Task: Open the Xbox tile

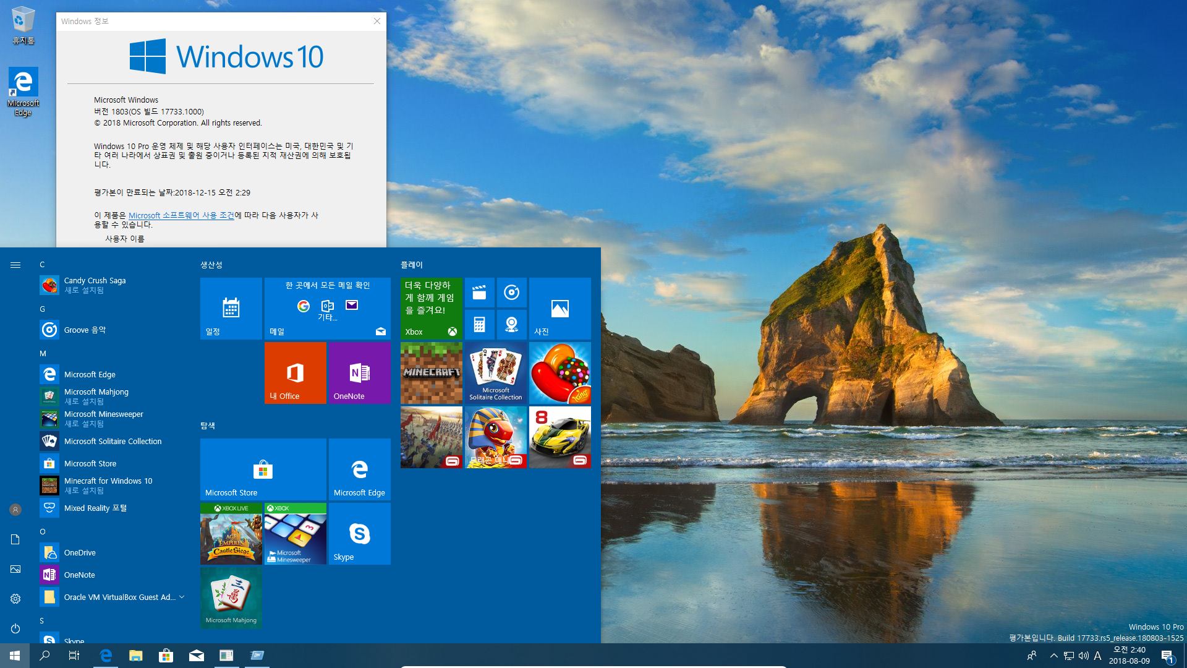Action: coord(432,309)
